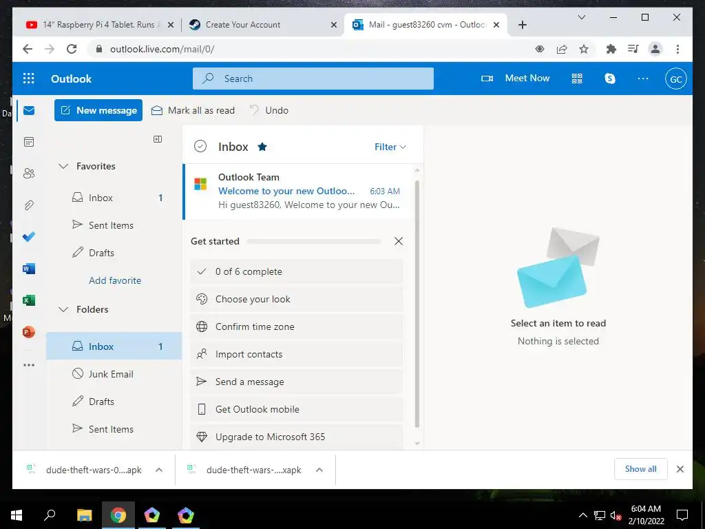Open Windows Start menu
Screen dimensions: 705x529
pos(17,515)
